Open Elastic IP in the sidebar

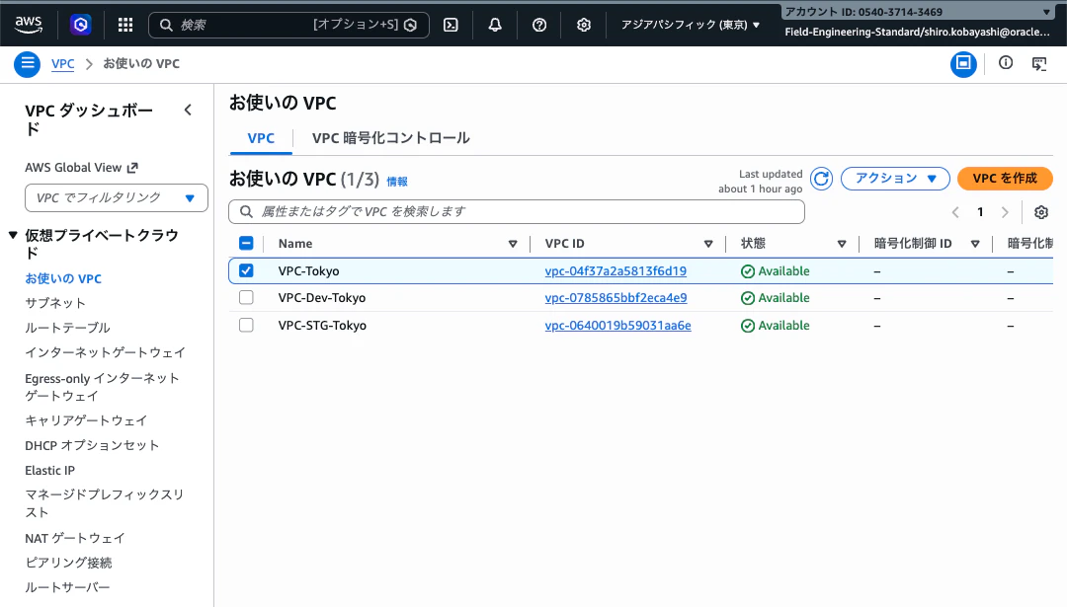49,471
